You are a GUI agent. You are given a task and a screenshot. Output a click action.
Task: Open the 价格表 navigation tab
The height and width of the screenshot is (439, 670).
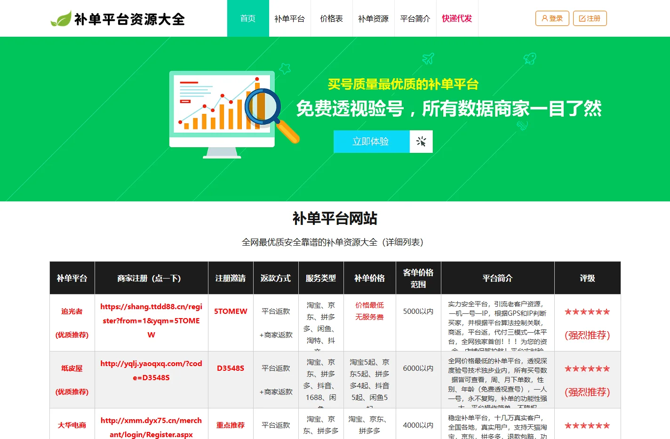[332, 18]
